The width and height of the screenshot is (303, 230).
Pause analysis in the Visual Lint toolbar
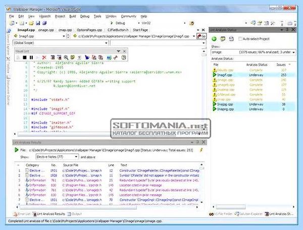[x=31, y=58]
